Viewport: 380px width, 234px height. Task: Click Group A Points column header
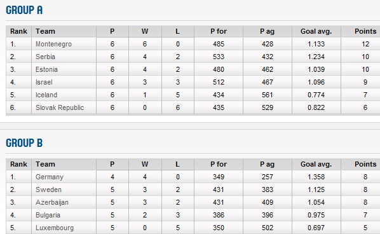365,31
